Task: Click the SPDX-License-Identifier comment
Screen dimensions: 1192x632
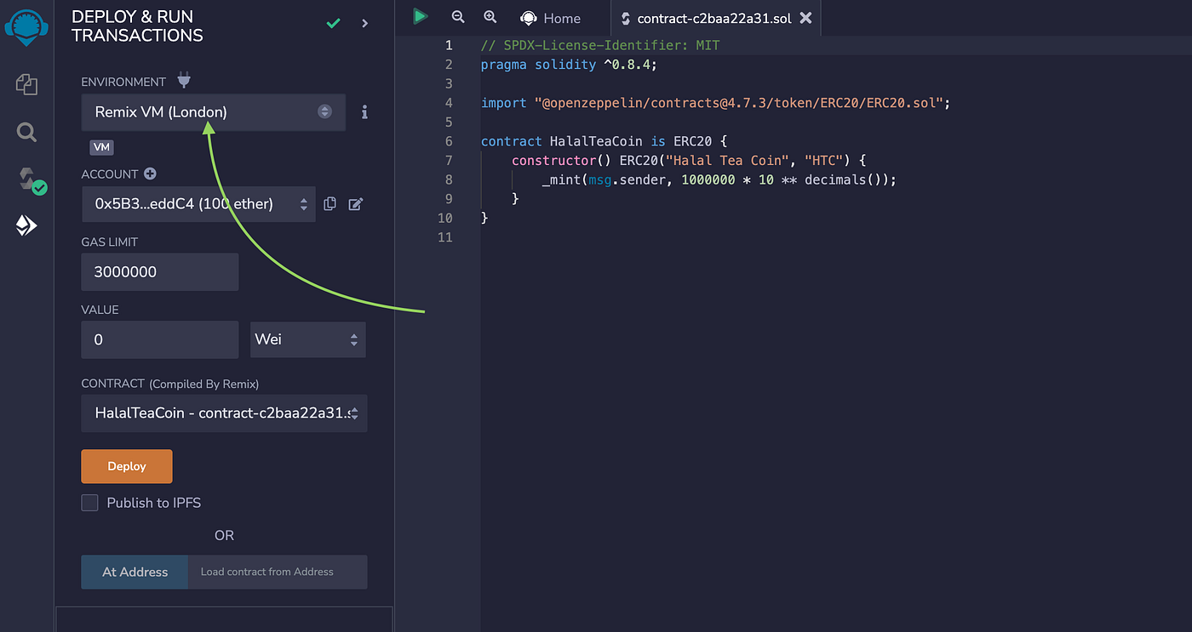Action: [x=600, y=45]
